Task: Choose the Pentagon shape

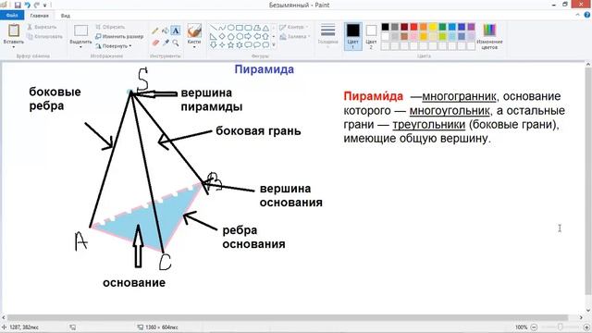Action: click(x=230, y=36)
